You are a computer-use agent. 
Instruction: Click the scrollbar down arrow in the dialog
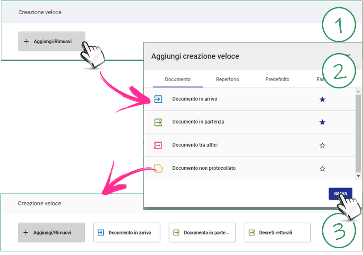click(x=358, y=176)
